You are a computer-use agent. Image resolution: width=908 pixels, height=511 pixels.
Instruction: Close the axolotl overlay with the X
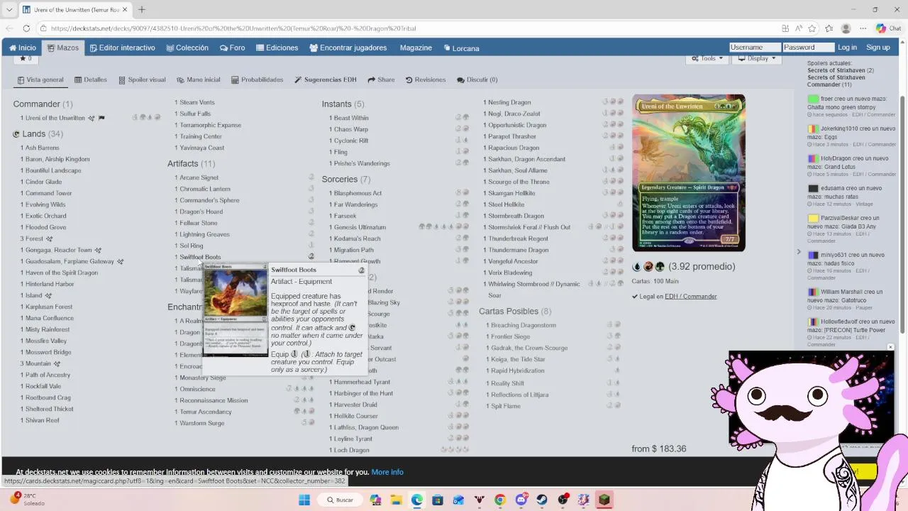tap(890, 347)
